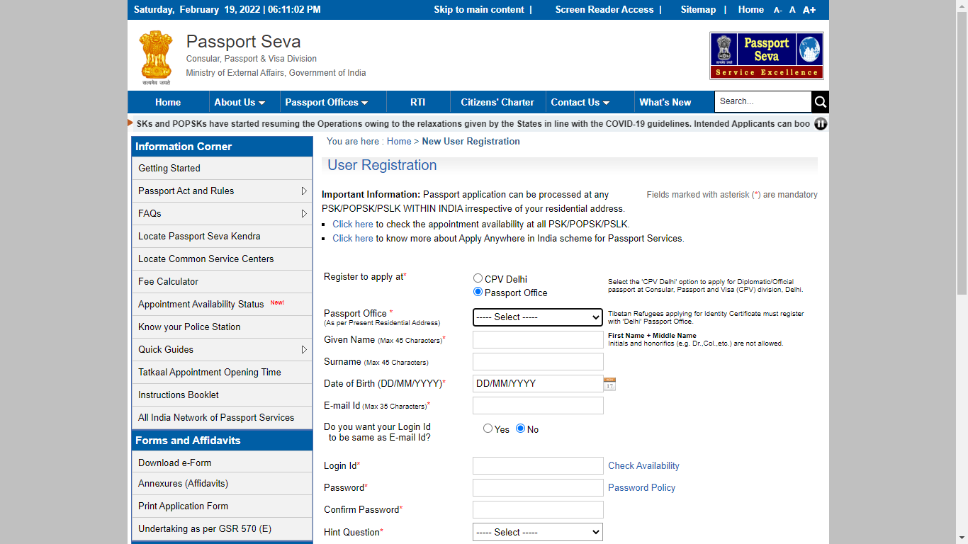Expand the About Us menu
This screenshot has width=968, height=544.
(x=240, y=102)
